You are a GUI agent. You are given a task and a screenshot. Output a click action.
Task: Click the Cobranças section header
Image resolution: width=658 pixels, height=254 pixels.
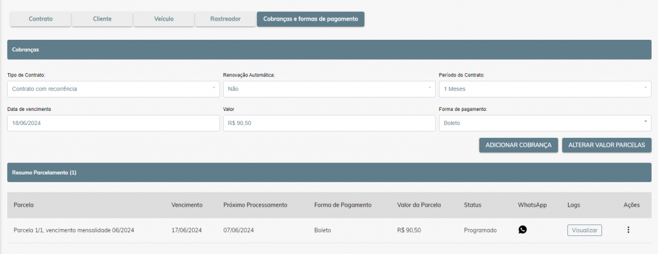pos(329,49)
